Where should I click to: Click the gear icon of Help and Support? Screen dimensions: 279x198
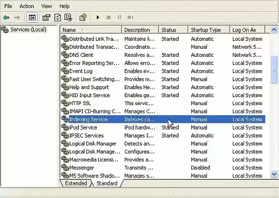coord(65,87)
